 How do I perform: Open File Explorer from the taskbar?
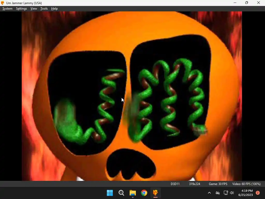133,193
